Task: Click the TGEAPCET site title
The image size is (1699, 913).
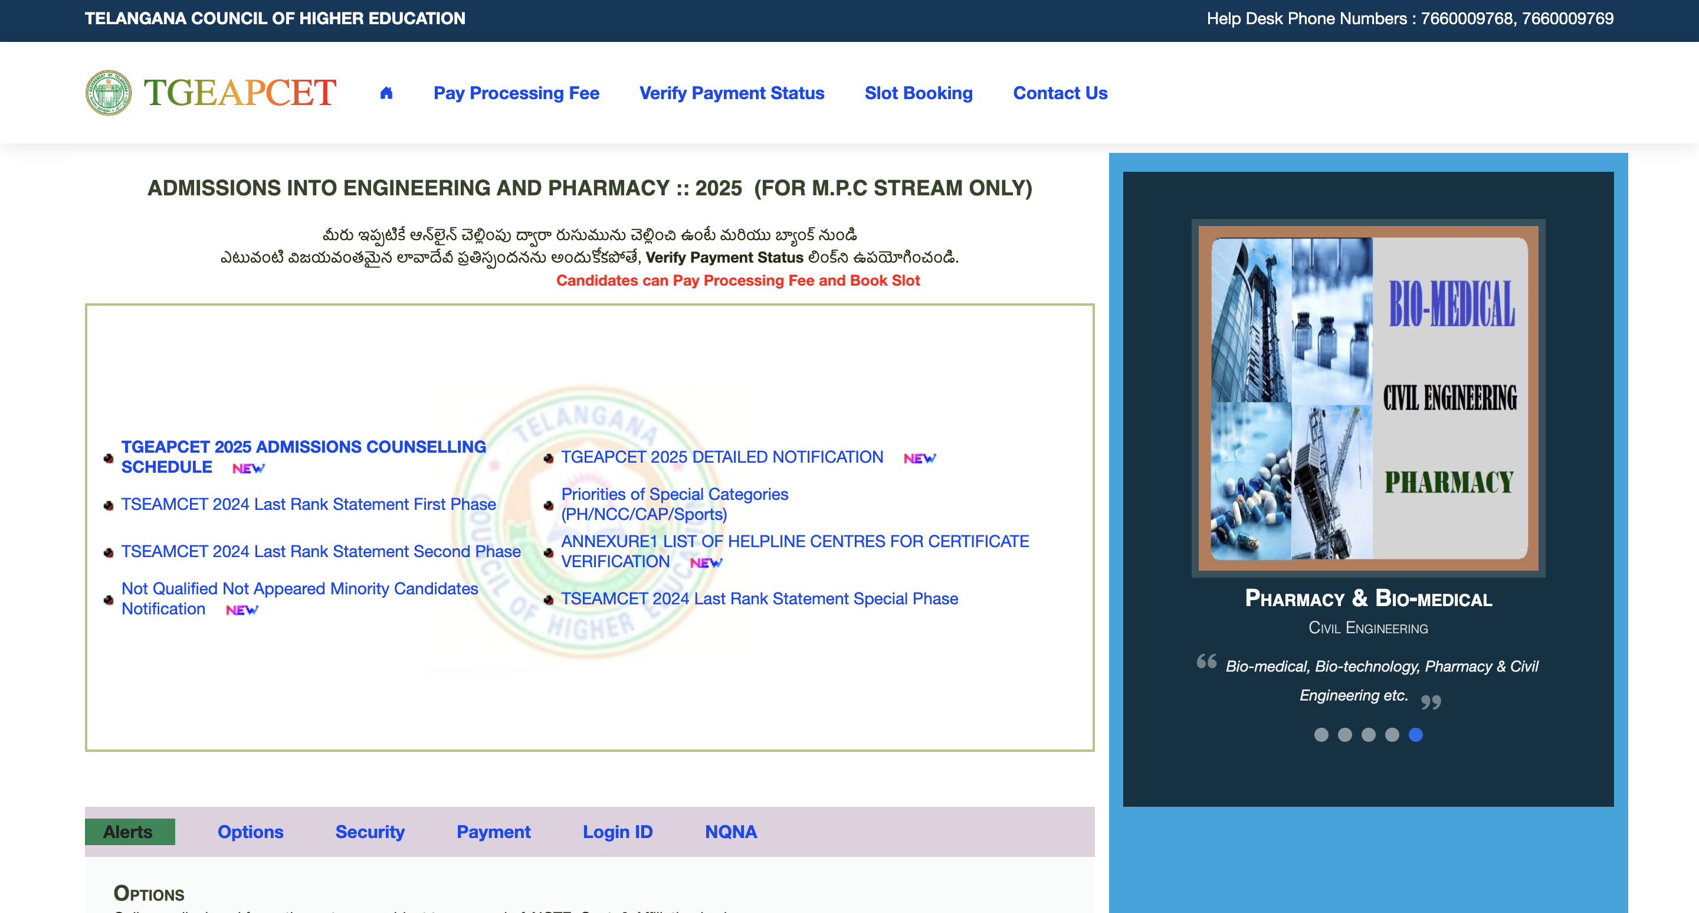Action: coord(240,92)
